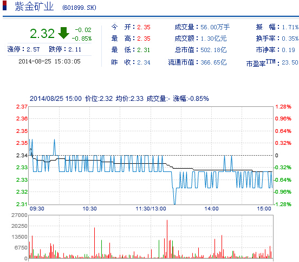299x262 pixels.
Task: Click the 2.36 price axis label
Action: 22,119
